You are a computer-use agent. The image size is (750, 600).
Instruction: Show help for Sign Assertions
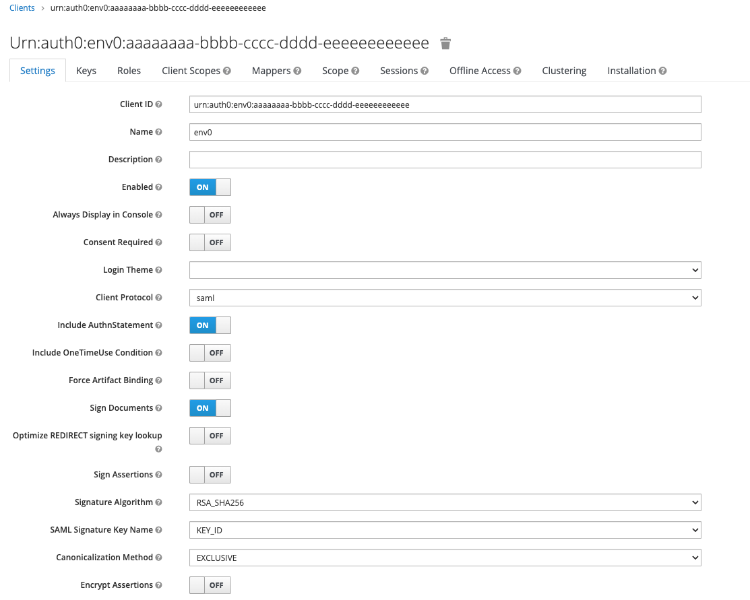pyautogui.click(x=158, y=475)
